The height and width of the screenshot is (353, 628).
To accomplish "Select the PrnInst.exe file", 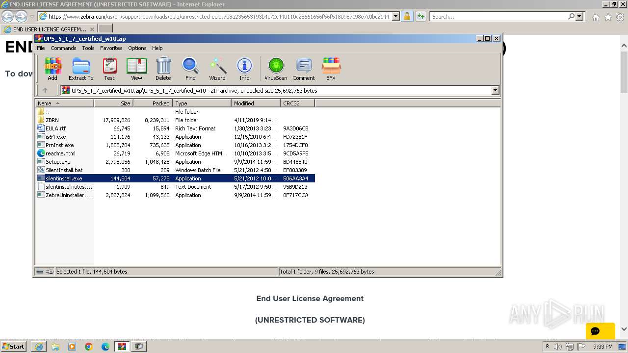I will (175, 145).
